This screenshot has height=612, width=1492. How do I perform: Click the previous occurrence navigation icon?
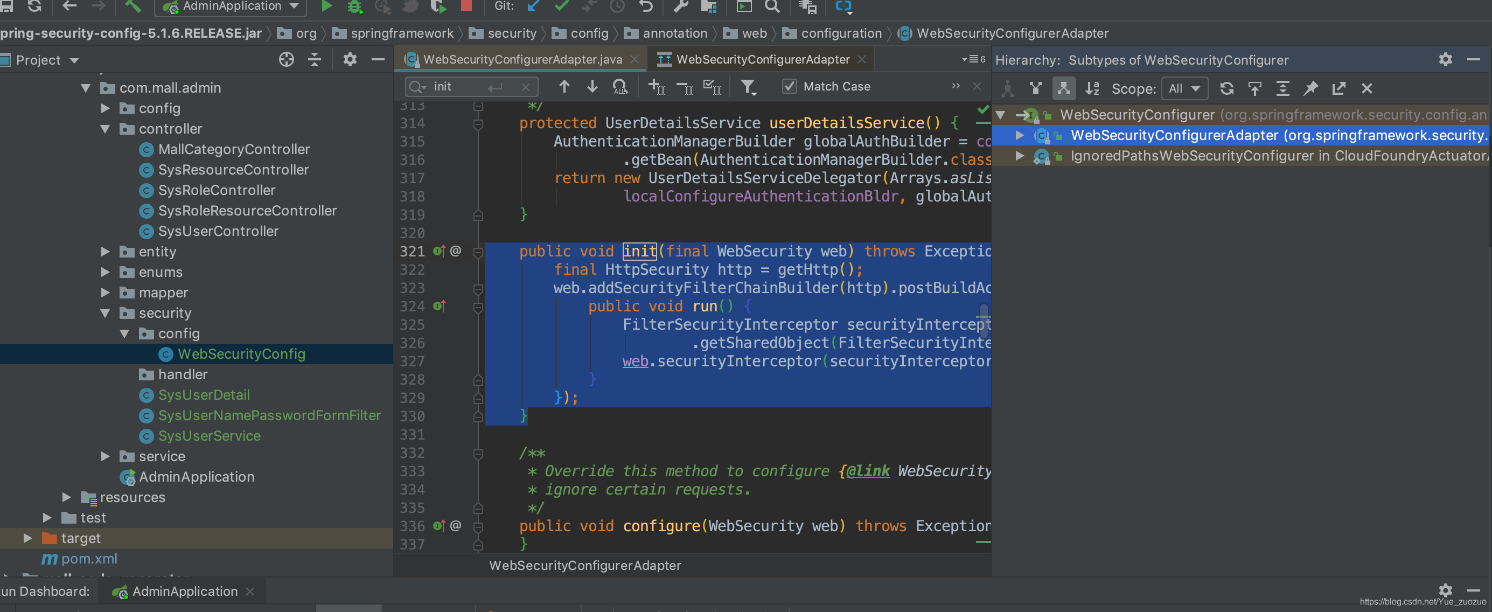[x=562, y=86]
